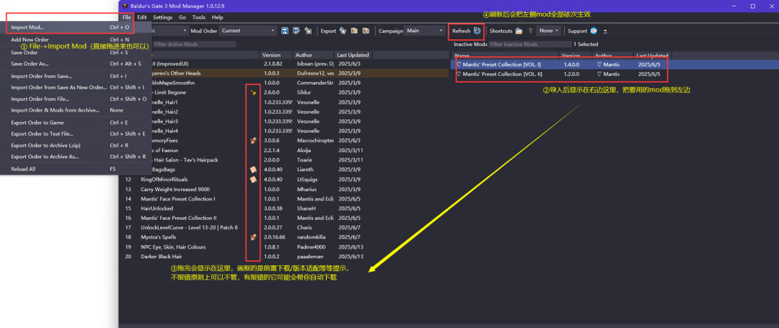Click author paaaleman cell
Image resolution: width=779 pixels, height=328 pixels.
click(x=310, y=257)
